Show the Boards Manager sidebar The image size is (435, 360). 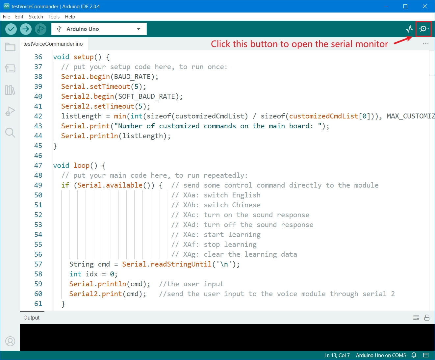(10, 68)
